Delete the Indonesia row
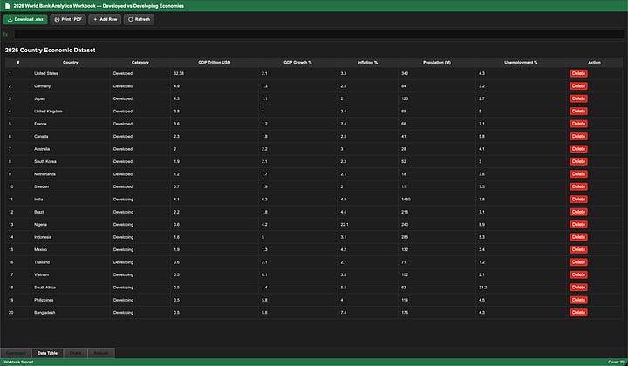628x366 pixels. tap(578, 237)
